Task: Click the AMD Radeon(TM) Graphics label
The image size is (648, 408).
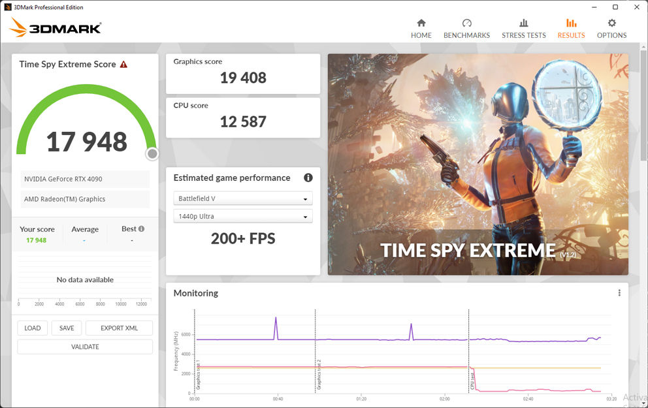Action: click(x=65, y=199)
